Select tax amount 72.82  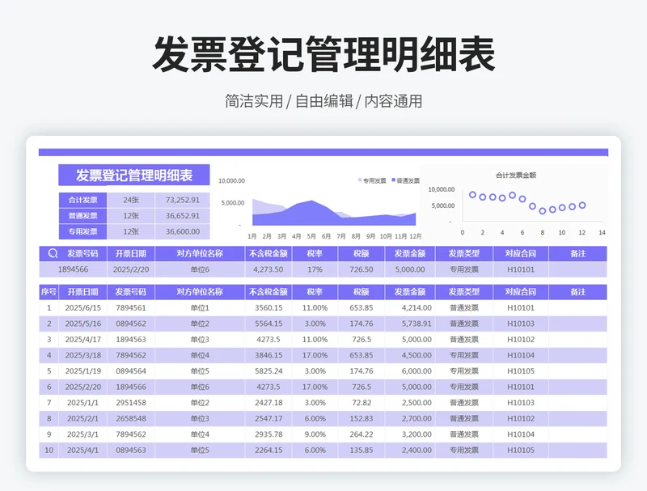coord(361,403)
